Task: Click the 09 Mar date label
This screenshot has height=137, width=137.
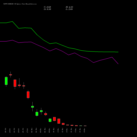Action: click(50, 130)
